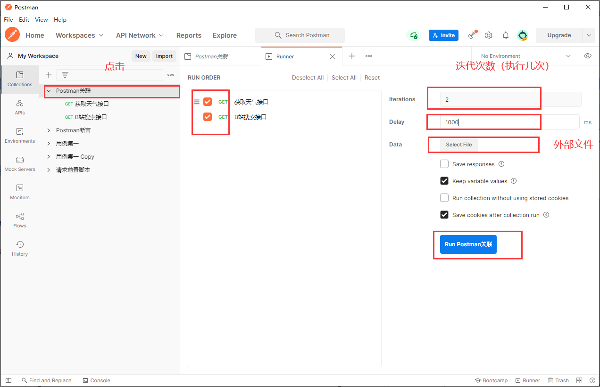Click the Postman logo in header
Screen dimensions: 600x387
tap(12, 35)
